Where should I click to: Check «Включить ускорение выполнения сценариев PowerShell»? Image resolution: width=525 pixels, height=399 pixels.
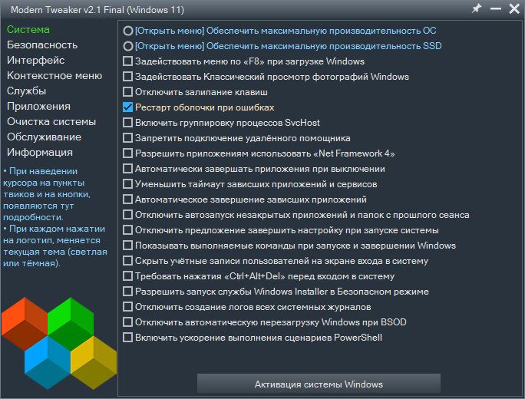[128, 338]
